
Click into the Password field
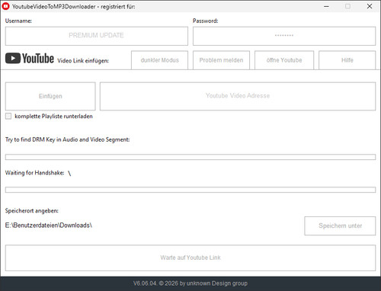click(284, 36)
